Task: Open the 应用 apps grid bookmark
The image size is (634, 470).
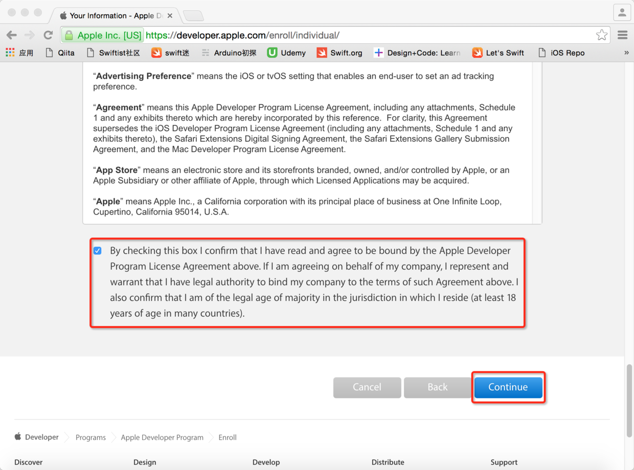Action: [19, 53]
